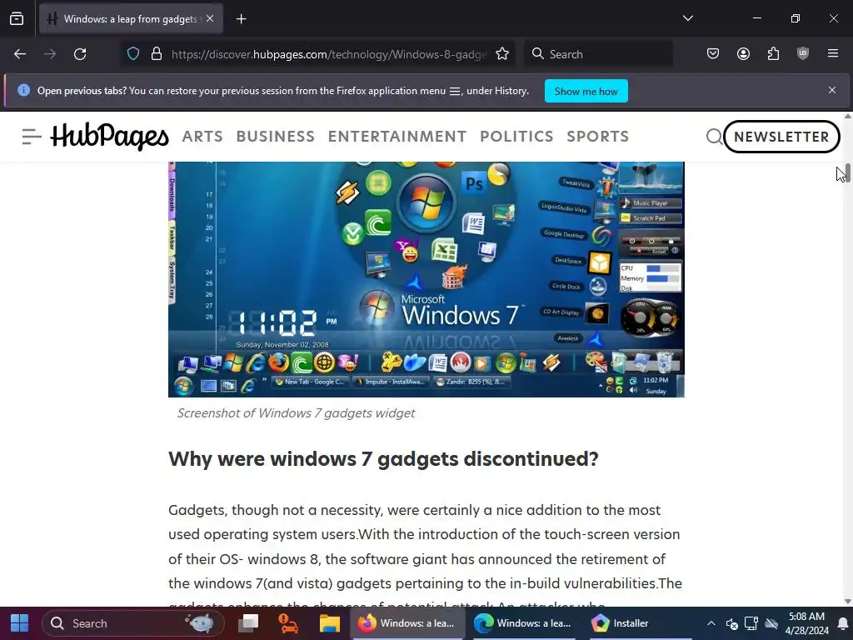Open the Firefox account menu

[x=743, y=54]
